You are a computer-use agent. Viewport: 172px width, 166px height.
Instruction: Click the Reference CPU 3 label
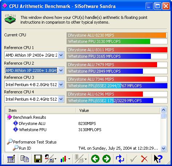click(x=19, y=77)
